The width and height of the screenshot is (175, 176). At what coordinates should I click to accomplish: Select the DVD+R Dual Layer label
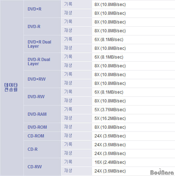[40, 44]
